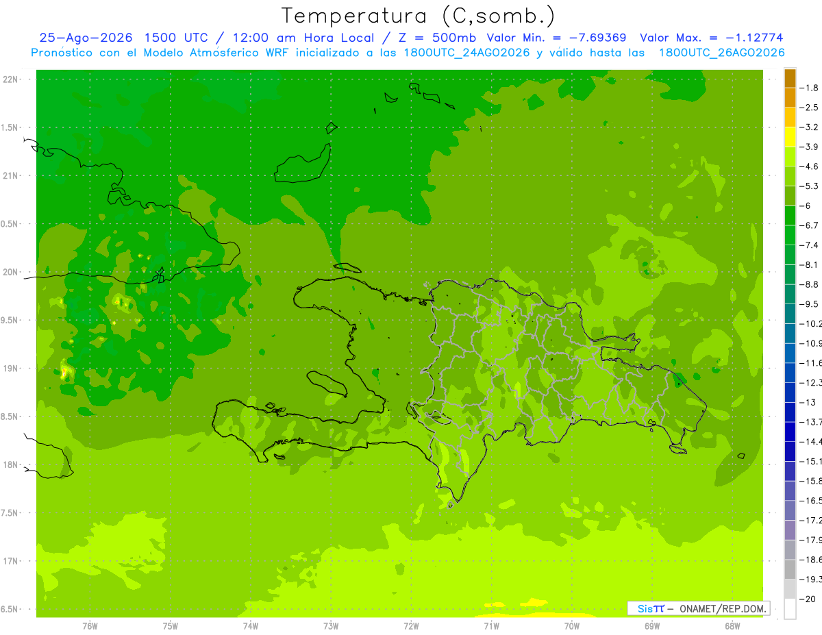Click the "20N" latitude label

11,272
